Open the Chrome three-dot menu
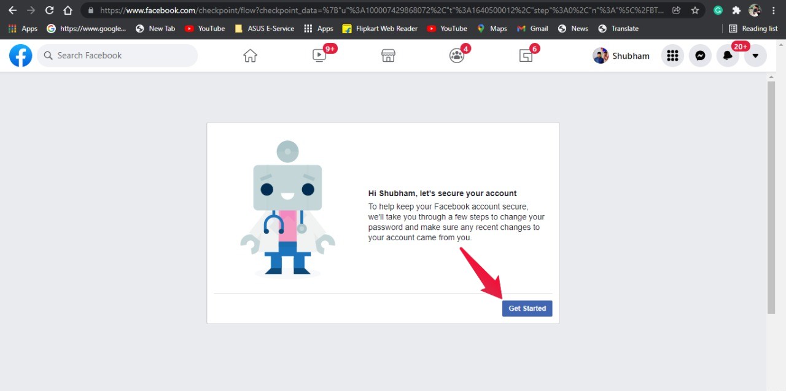Image resolution: width=786 pixels, height=391 pixels. click(773, 10)
